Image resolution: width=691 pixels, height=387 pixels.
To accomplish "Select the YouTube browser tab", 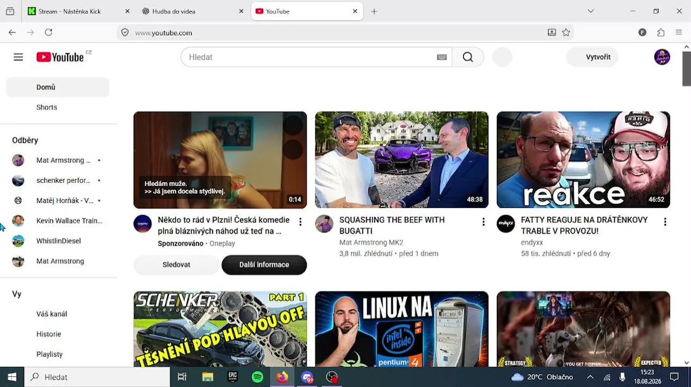I will (x=308, y=11).
